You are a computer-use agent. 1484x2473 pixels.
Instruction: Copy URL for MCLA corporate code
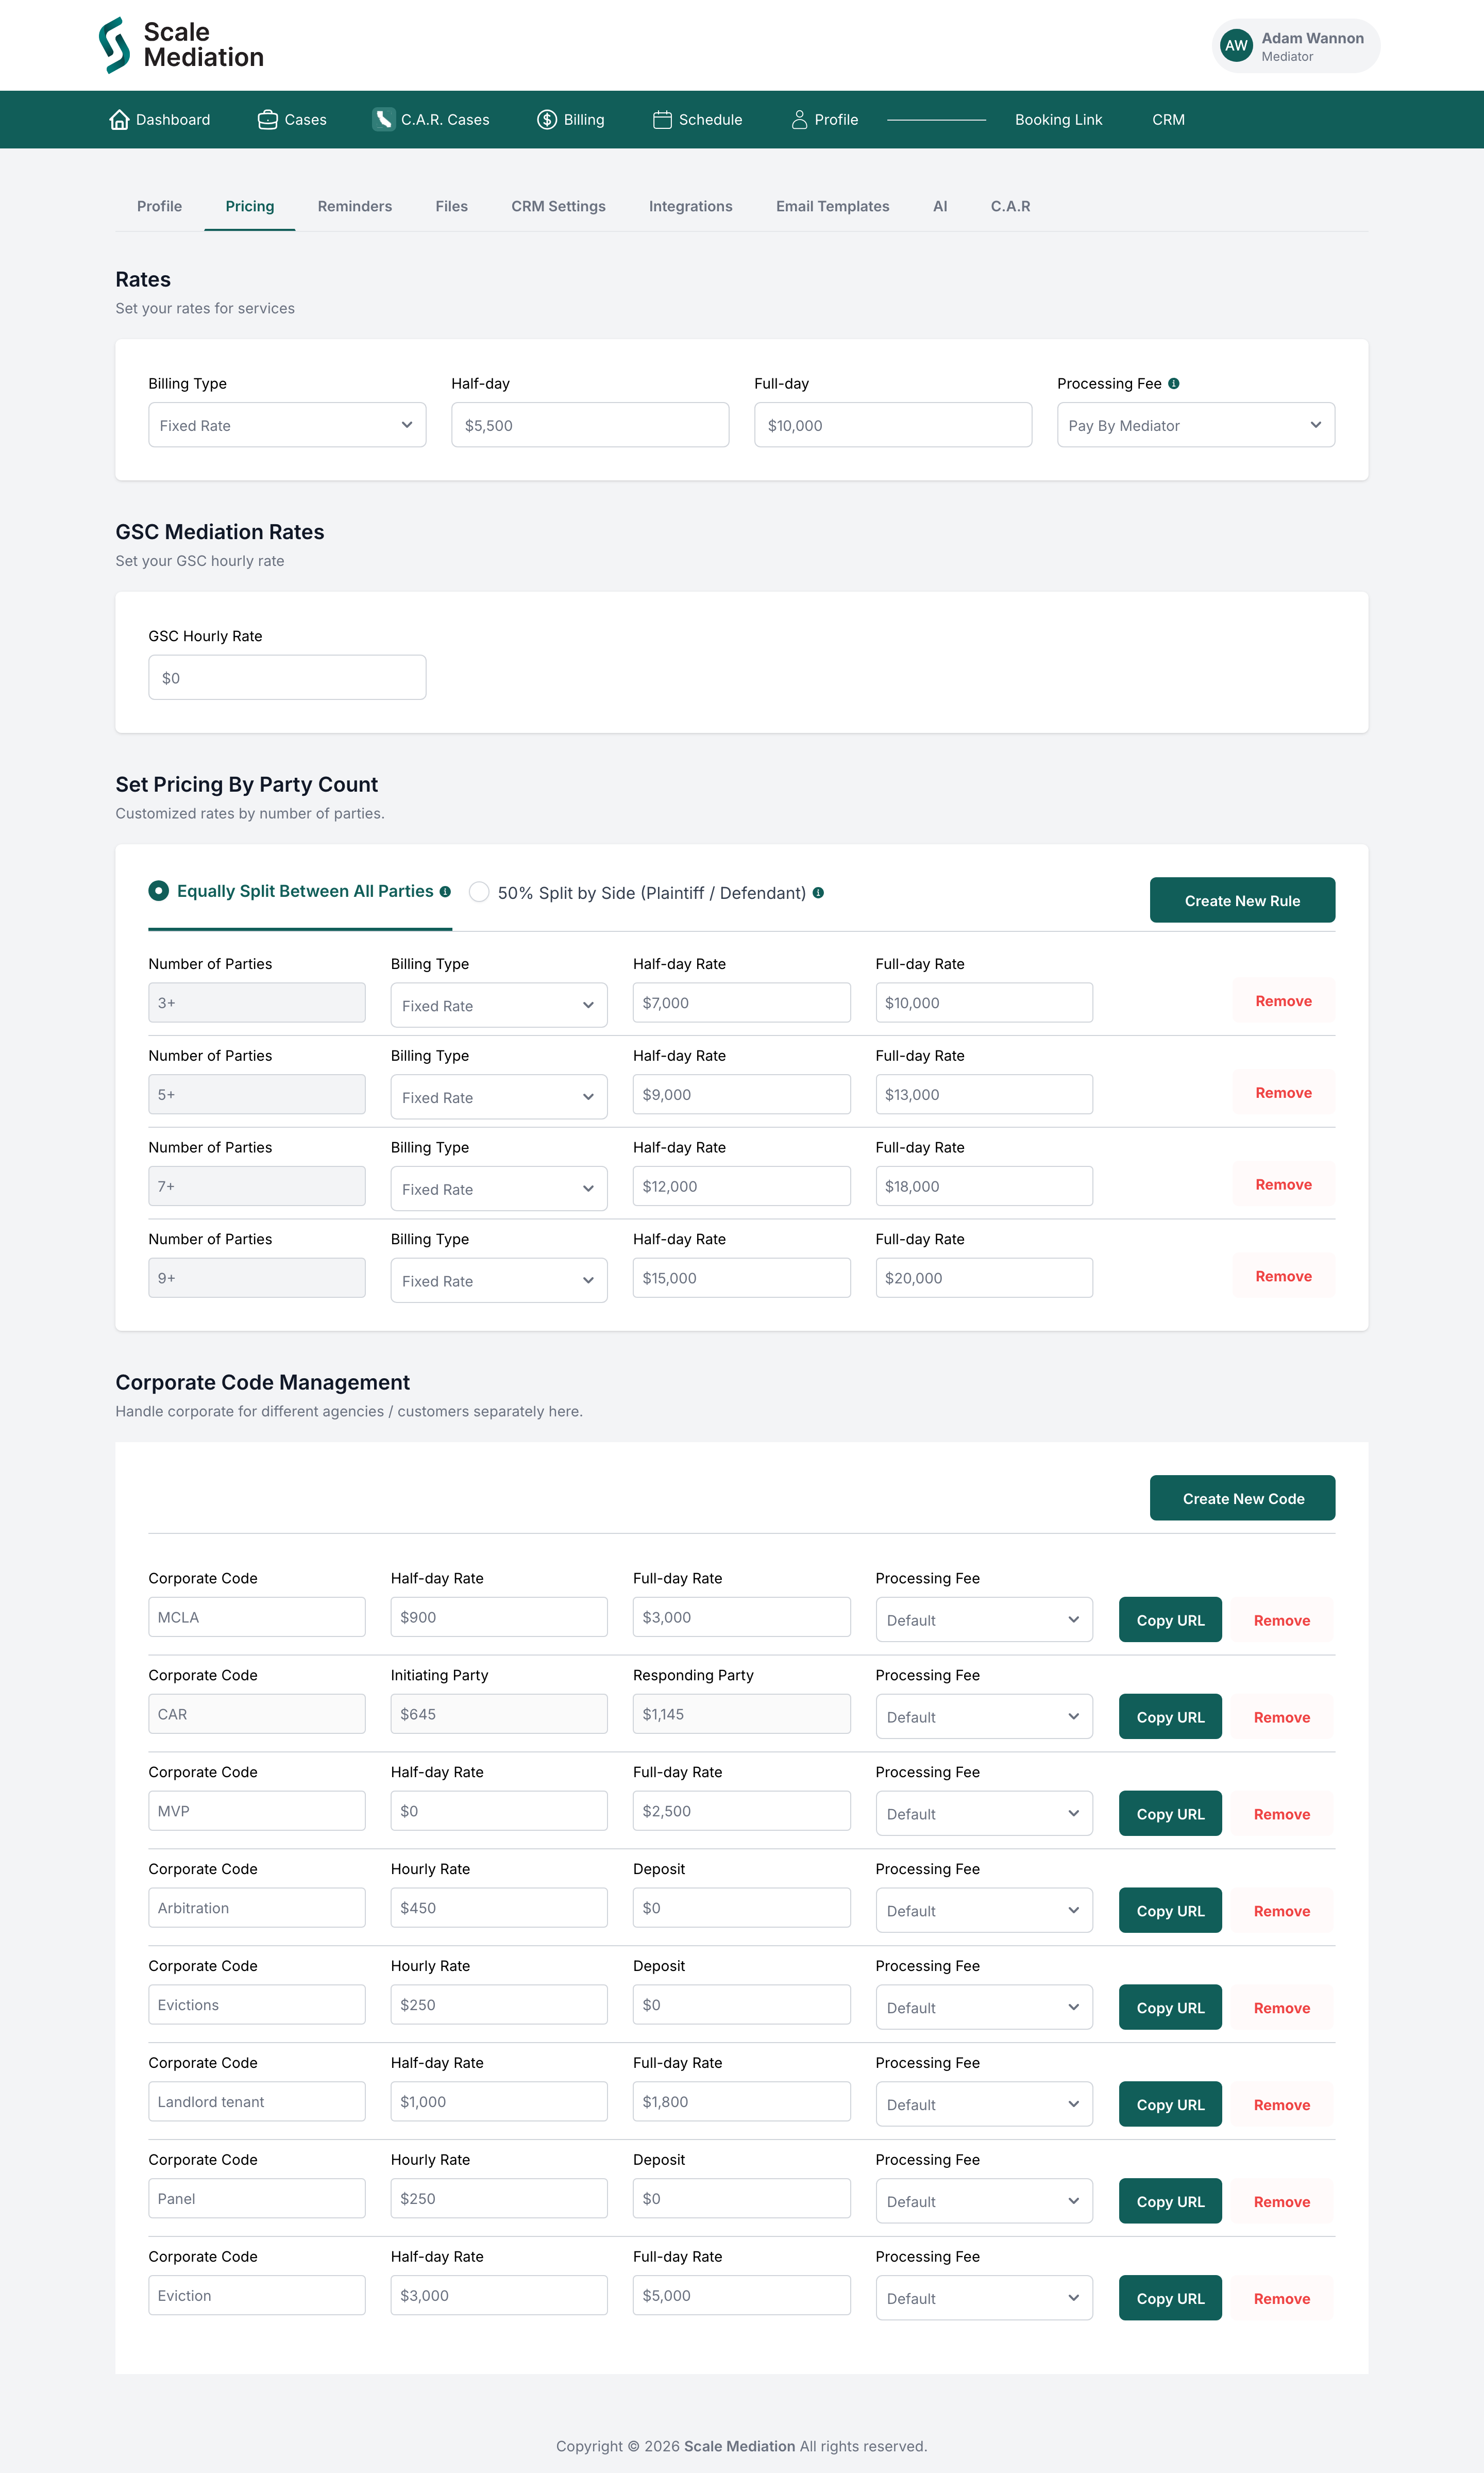pos(1170,1620)
